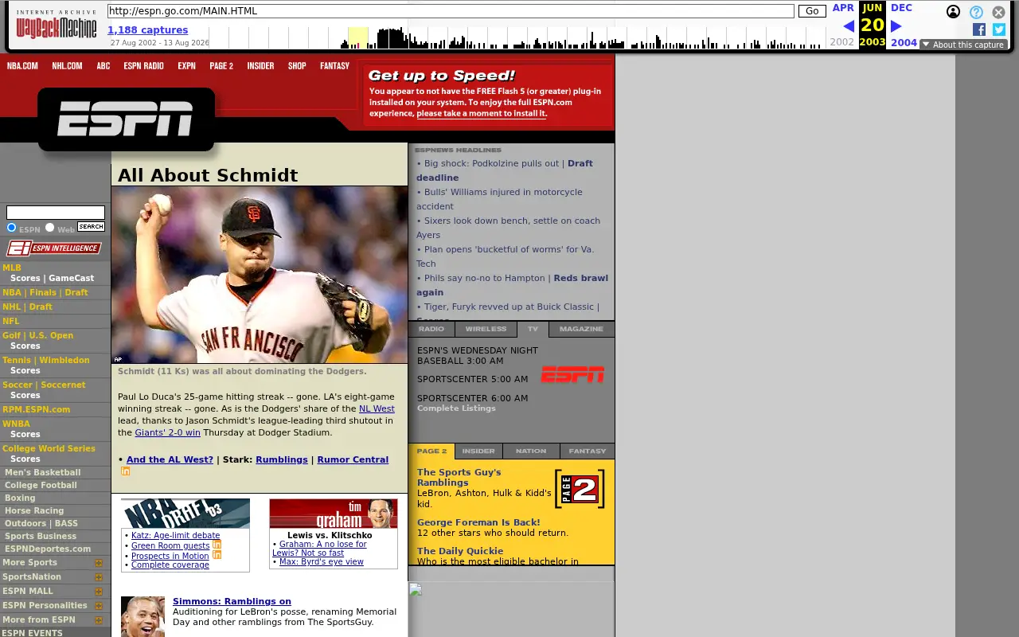Click the red ESPN TV logo

(x=572, y=374)
